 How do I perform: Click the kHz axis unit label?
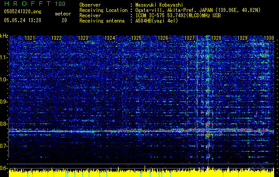tap(4, 36)
